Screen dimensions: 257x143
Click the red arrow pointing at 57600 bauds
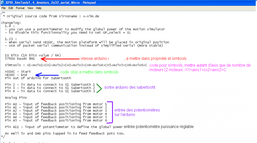[60, 59]
